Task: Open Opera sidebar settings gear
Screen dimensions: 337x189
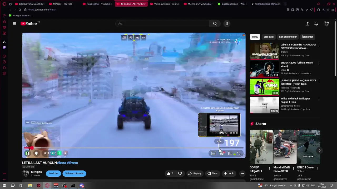Action: coord(4,73)
